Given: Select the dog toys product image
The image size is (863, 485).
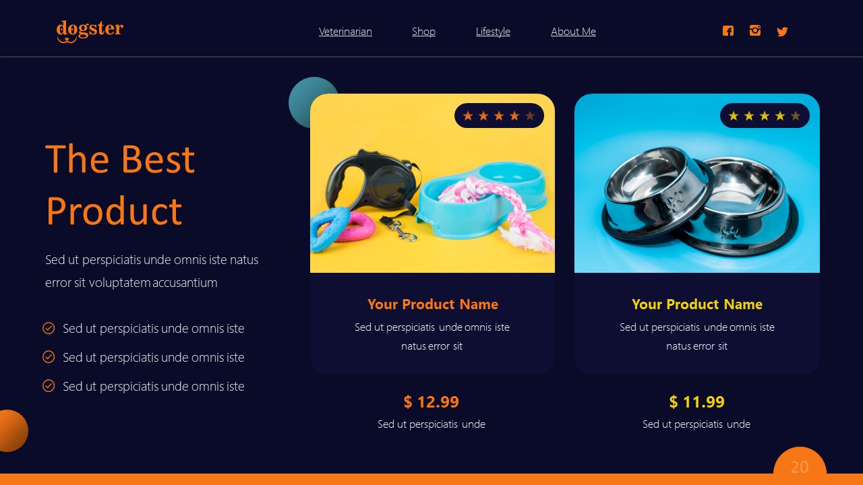Looking at the screenshot, I should [432, 183].
